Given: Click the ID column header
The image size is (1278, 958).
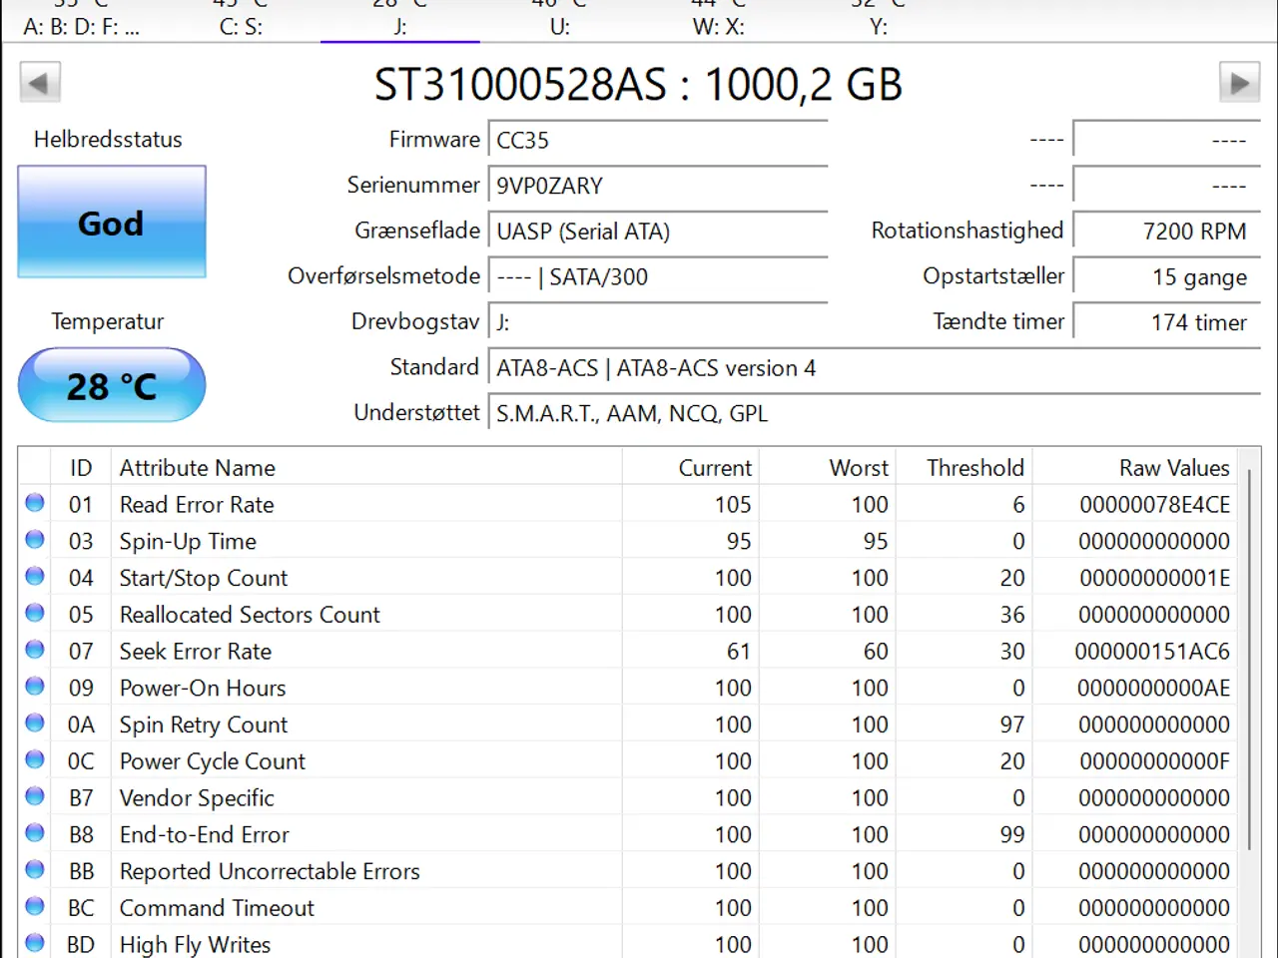Looking at the screenshot, I should 81,468.
